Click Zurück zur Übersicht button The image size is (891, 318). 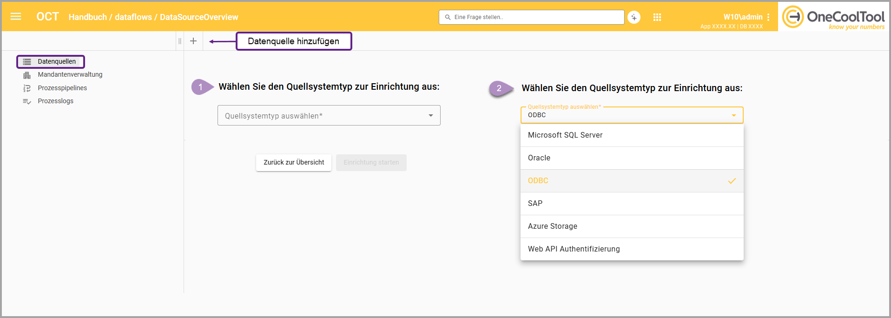[x=294, y=162]
